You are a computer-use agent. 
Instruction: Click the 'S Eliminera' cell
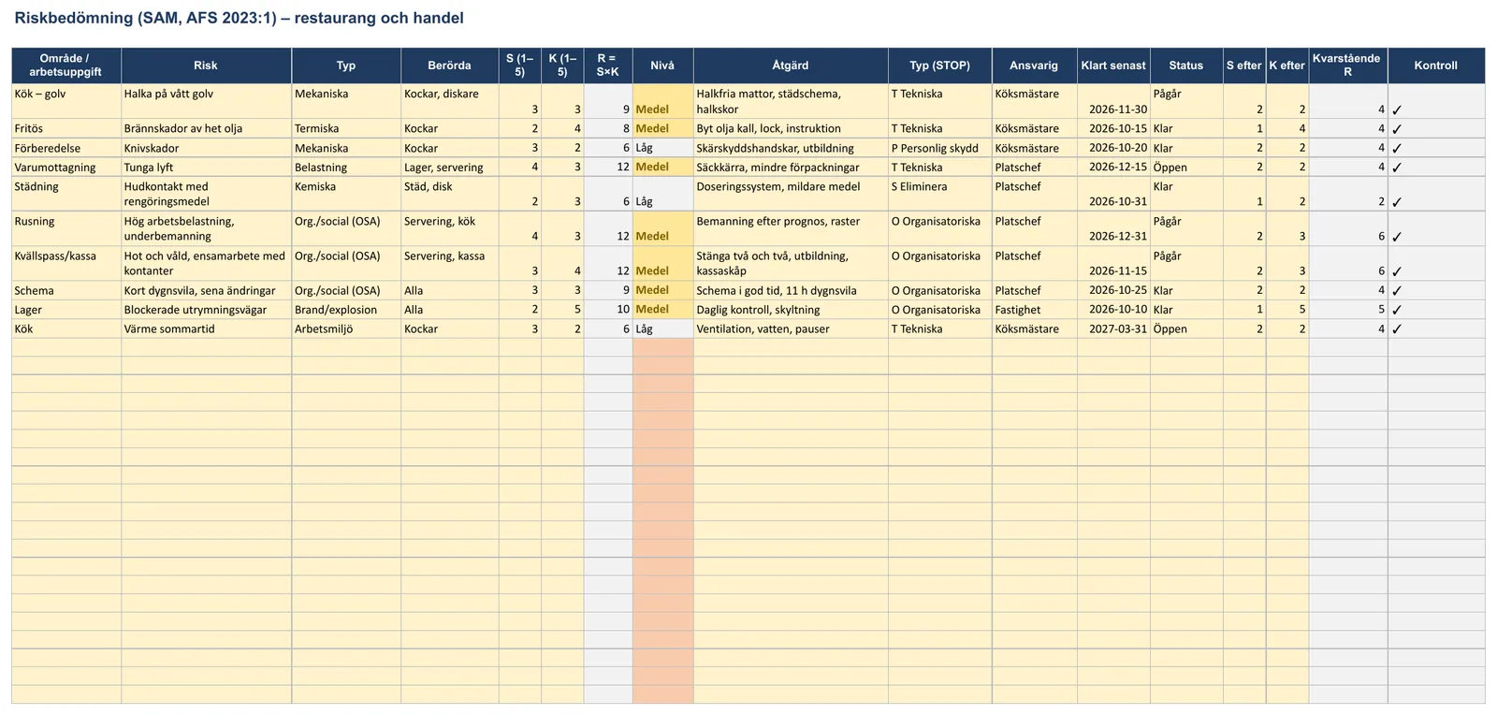[939, 194]
